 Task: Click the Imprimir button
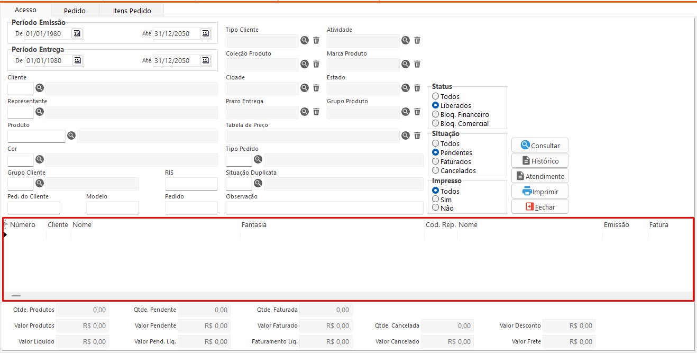[540, 192]
